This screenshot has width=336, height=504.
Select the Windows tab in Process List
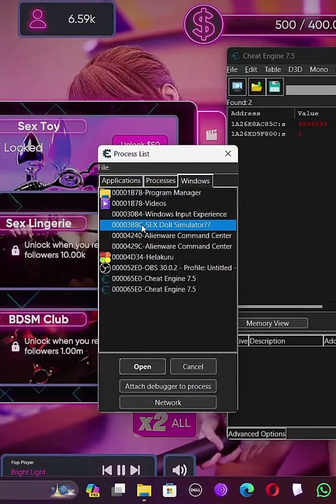(x=195, y=181)
